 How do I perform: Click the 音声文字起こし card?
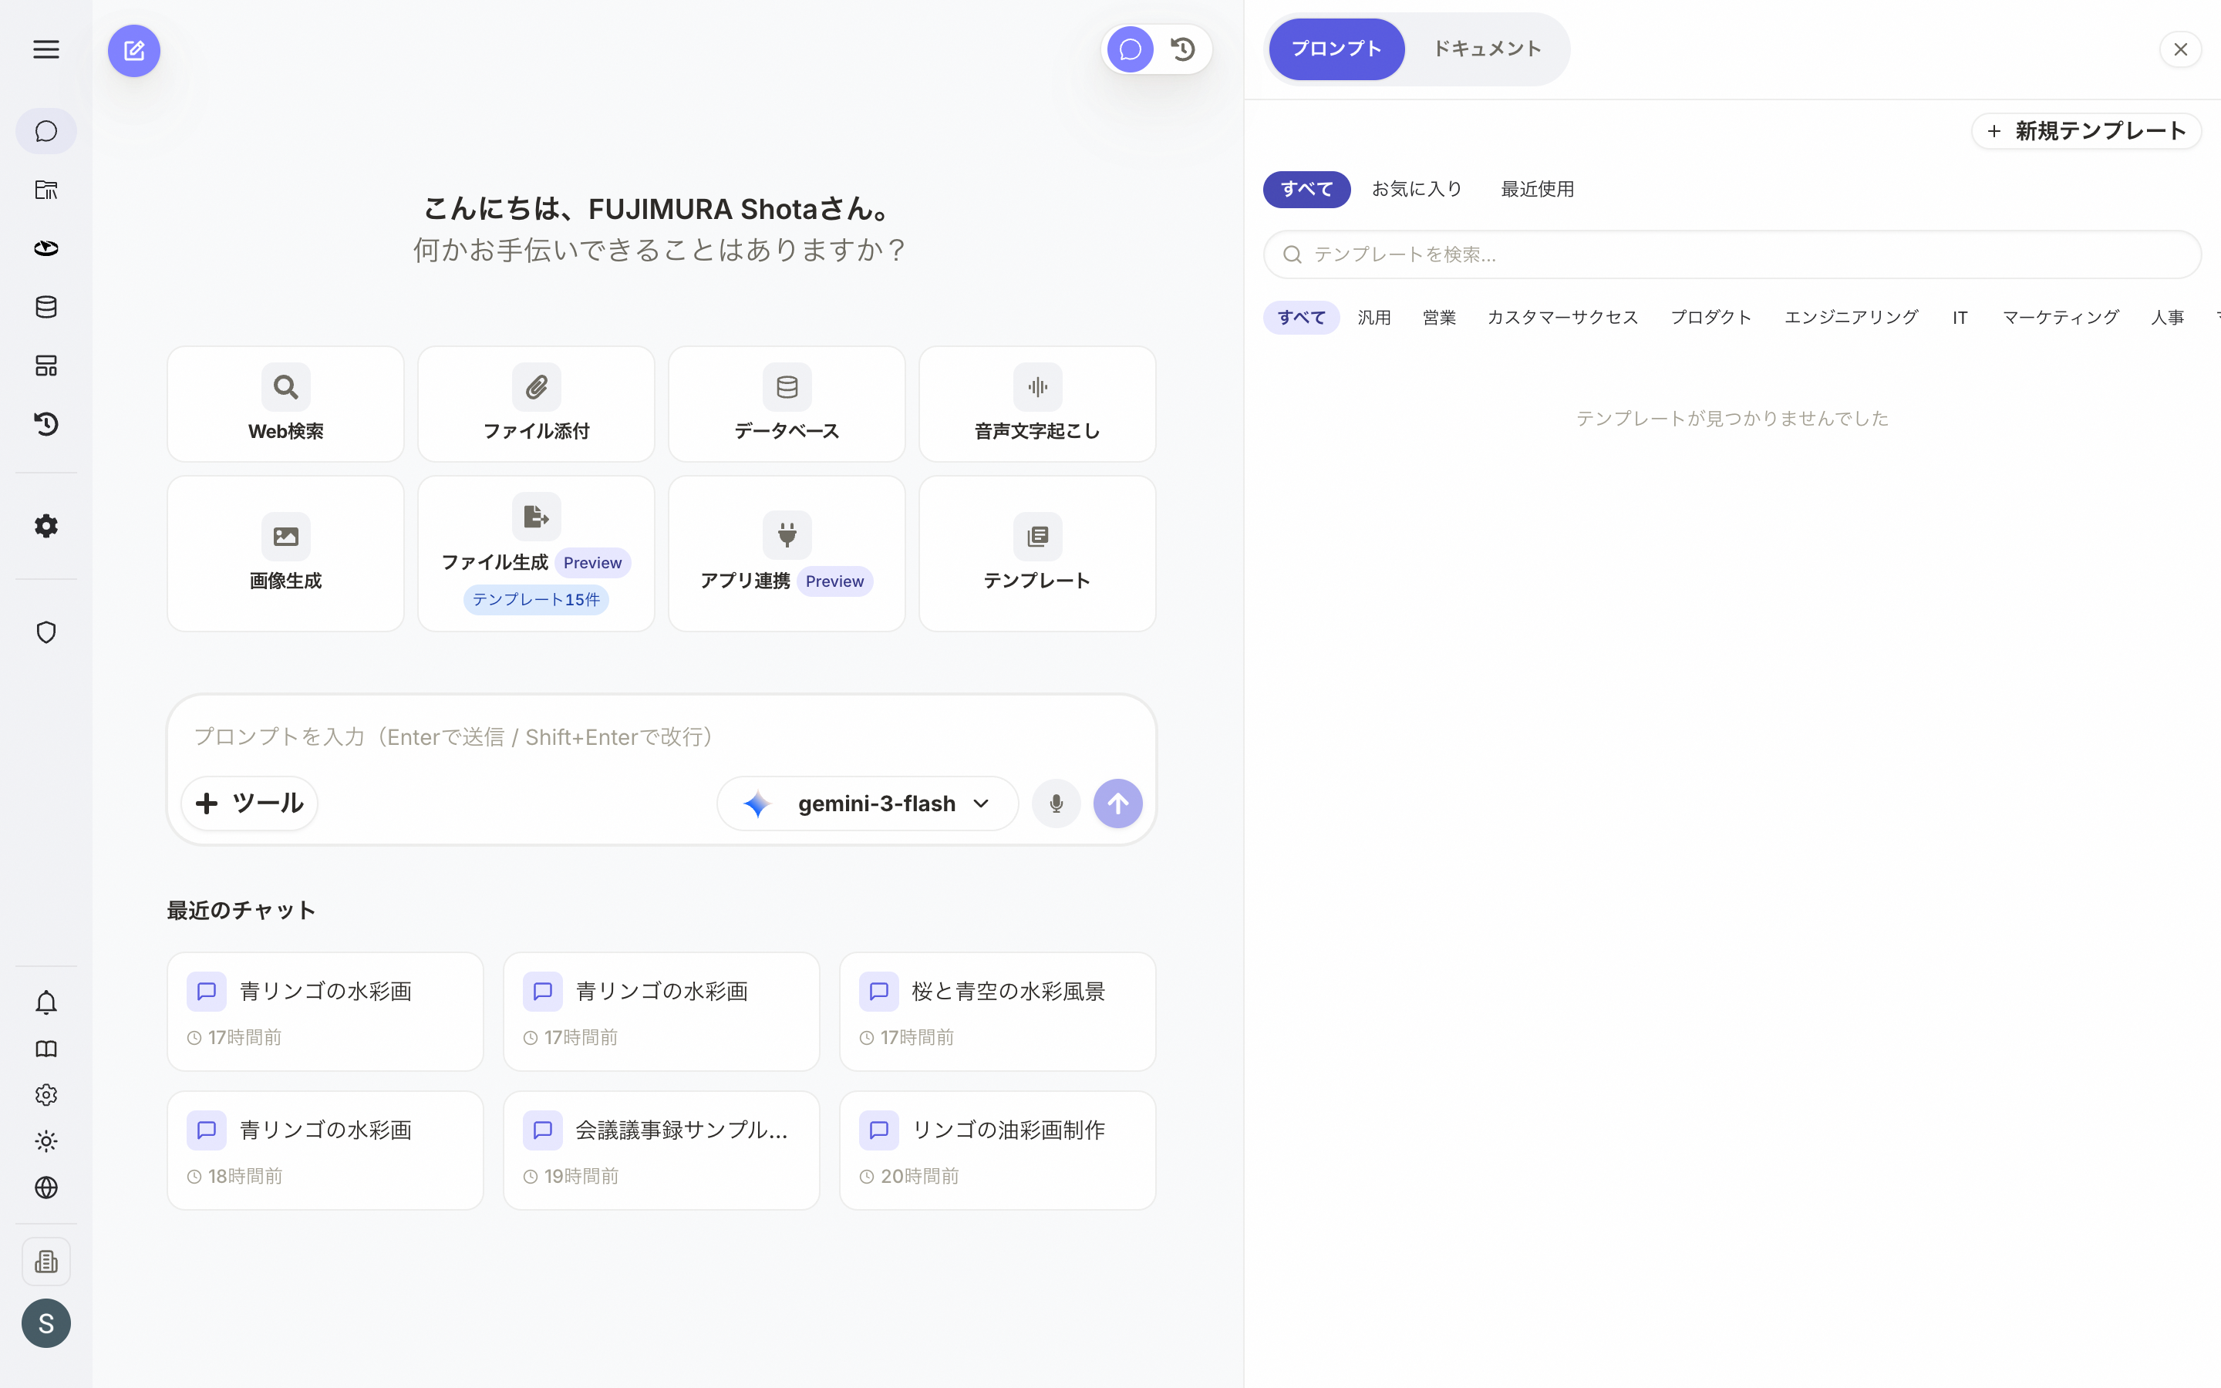(x=1037, y=404)
